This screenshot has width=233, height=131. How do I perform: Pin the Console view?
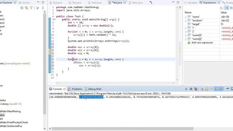[227, 89]
